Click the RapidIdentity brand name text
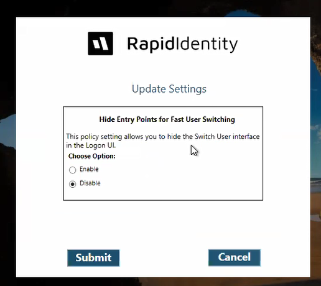This screenshot has height=286, width=321. (x=182, y=44)
